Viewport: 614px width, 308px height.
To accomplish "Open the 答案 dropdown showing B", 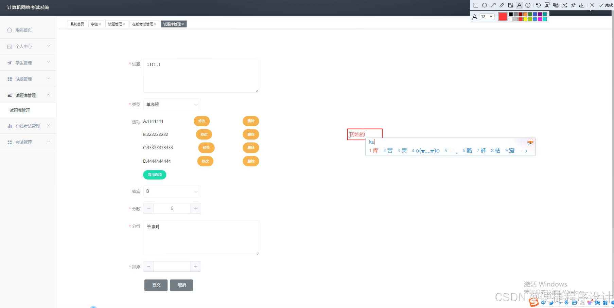I will click(x=172, y=192).
